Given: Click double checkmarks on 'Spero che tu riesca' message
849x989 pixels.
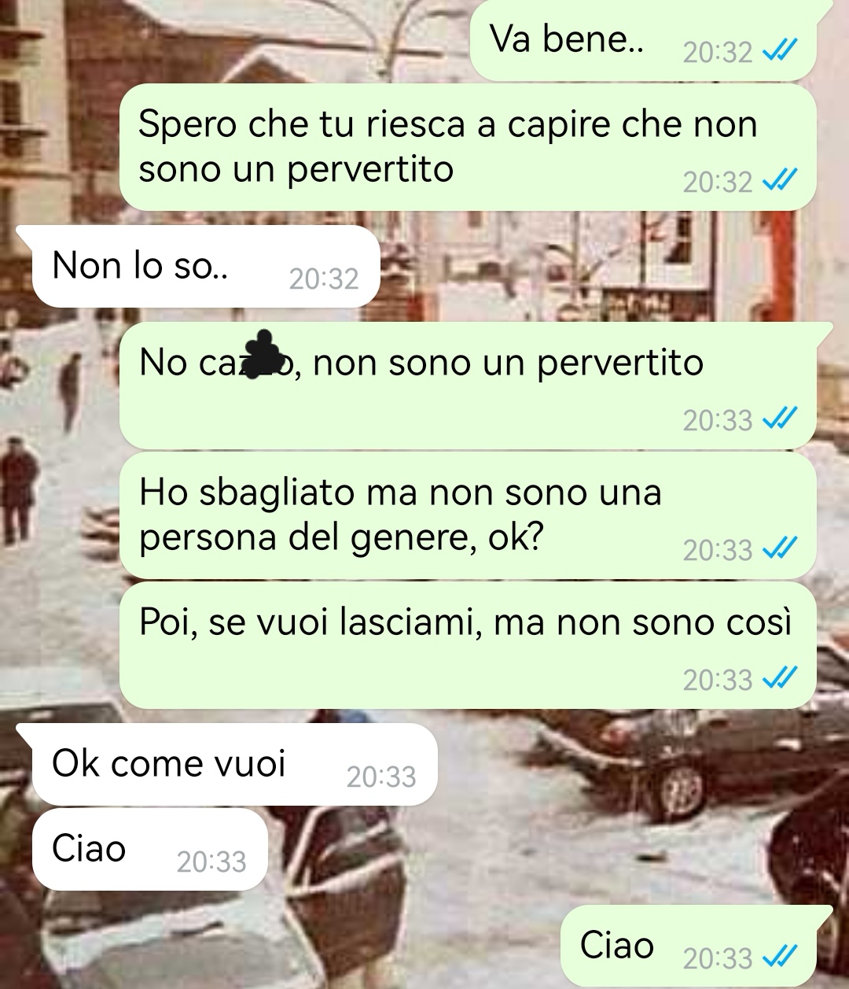Looking at the screenshot, I should (780, 181).
